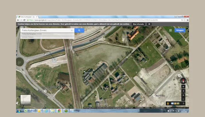
Task: Open the map help question mark
Action: [x=159, y=103]
